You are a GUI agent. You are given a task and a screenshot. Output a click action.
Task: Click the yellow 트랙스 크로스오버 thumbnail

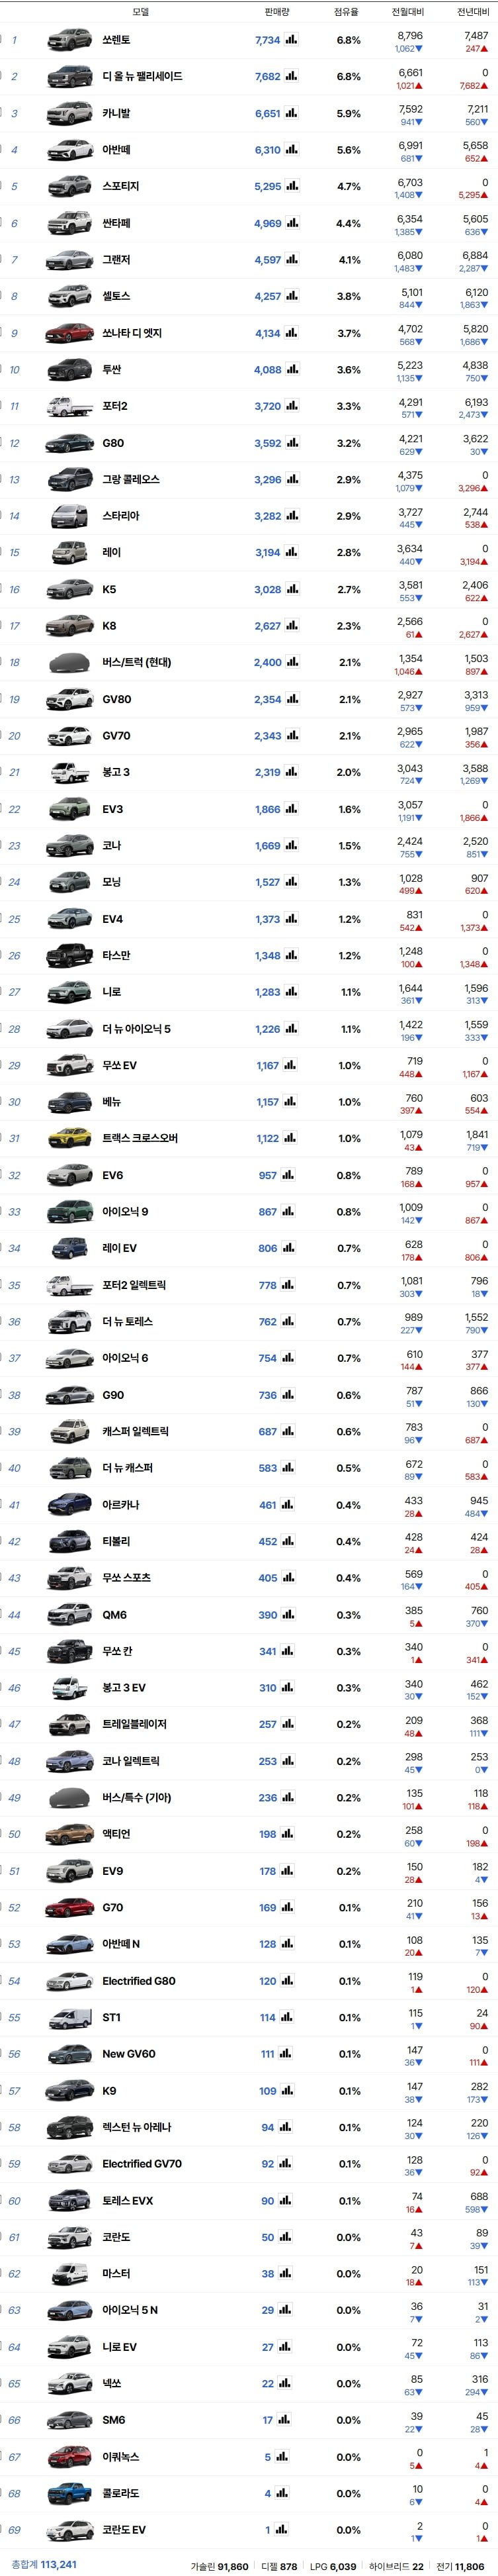tap(70, 1139)
